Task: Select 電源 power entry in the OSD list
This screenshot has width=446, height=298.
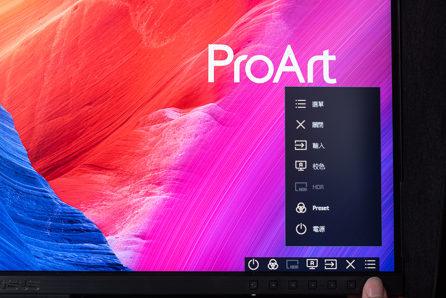Action: tap(318, 229)
